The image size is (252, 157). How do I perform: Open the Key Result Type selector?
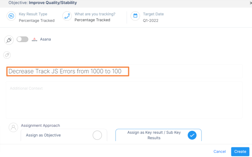tap(37, 21)
